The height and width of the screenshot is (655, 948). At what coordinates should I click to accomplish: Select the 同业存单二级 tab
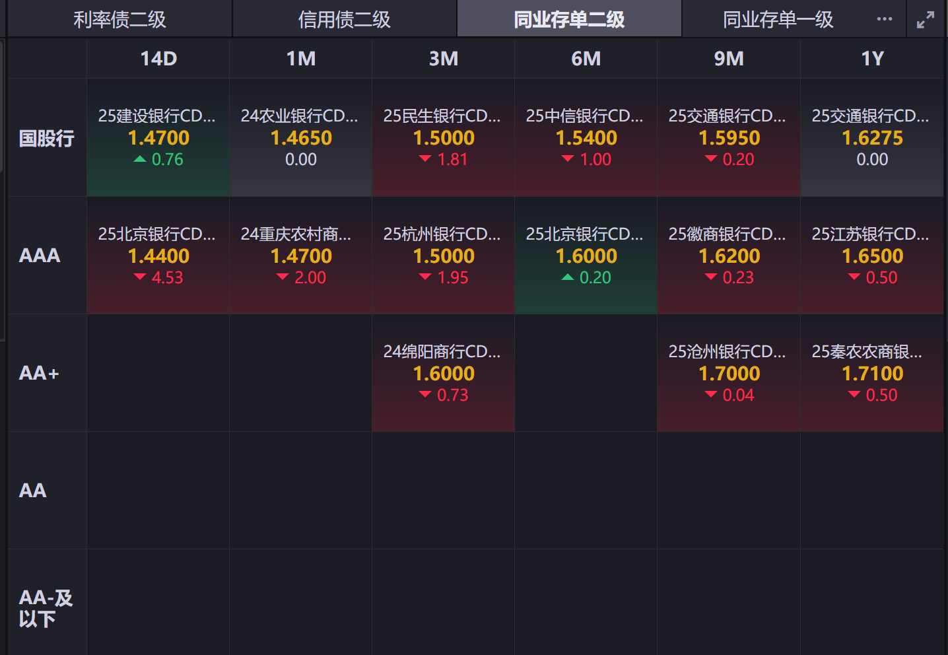pyautogui.click(x=569, y=19)
